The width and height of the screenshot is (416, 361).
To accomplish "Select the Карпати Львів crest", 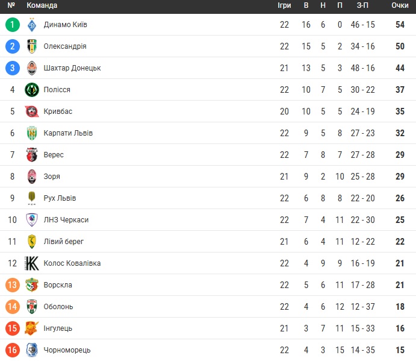I will [x=32, y=133].
